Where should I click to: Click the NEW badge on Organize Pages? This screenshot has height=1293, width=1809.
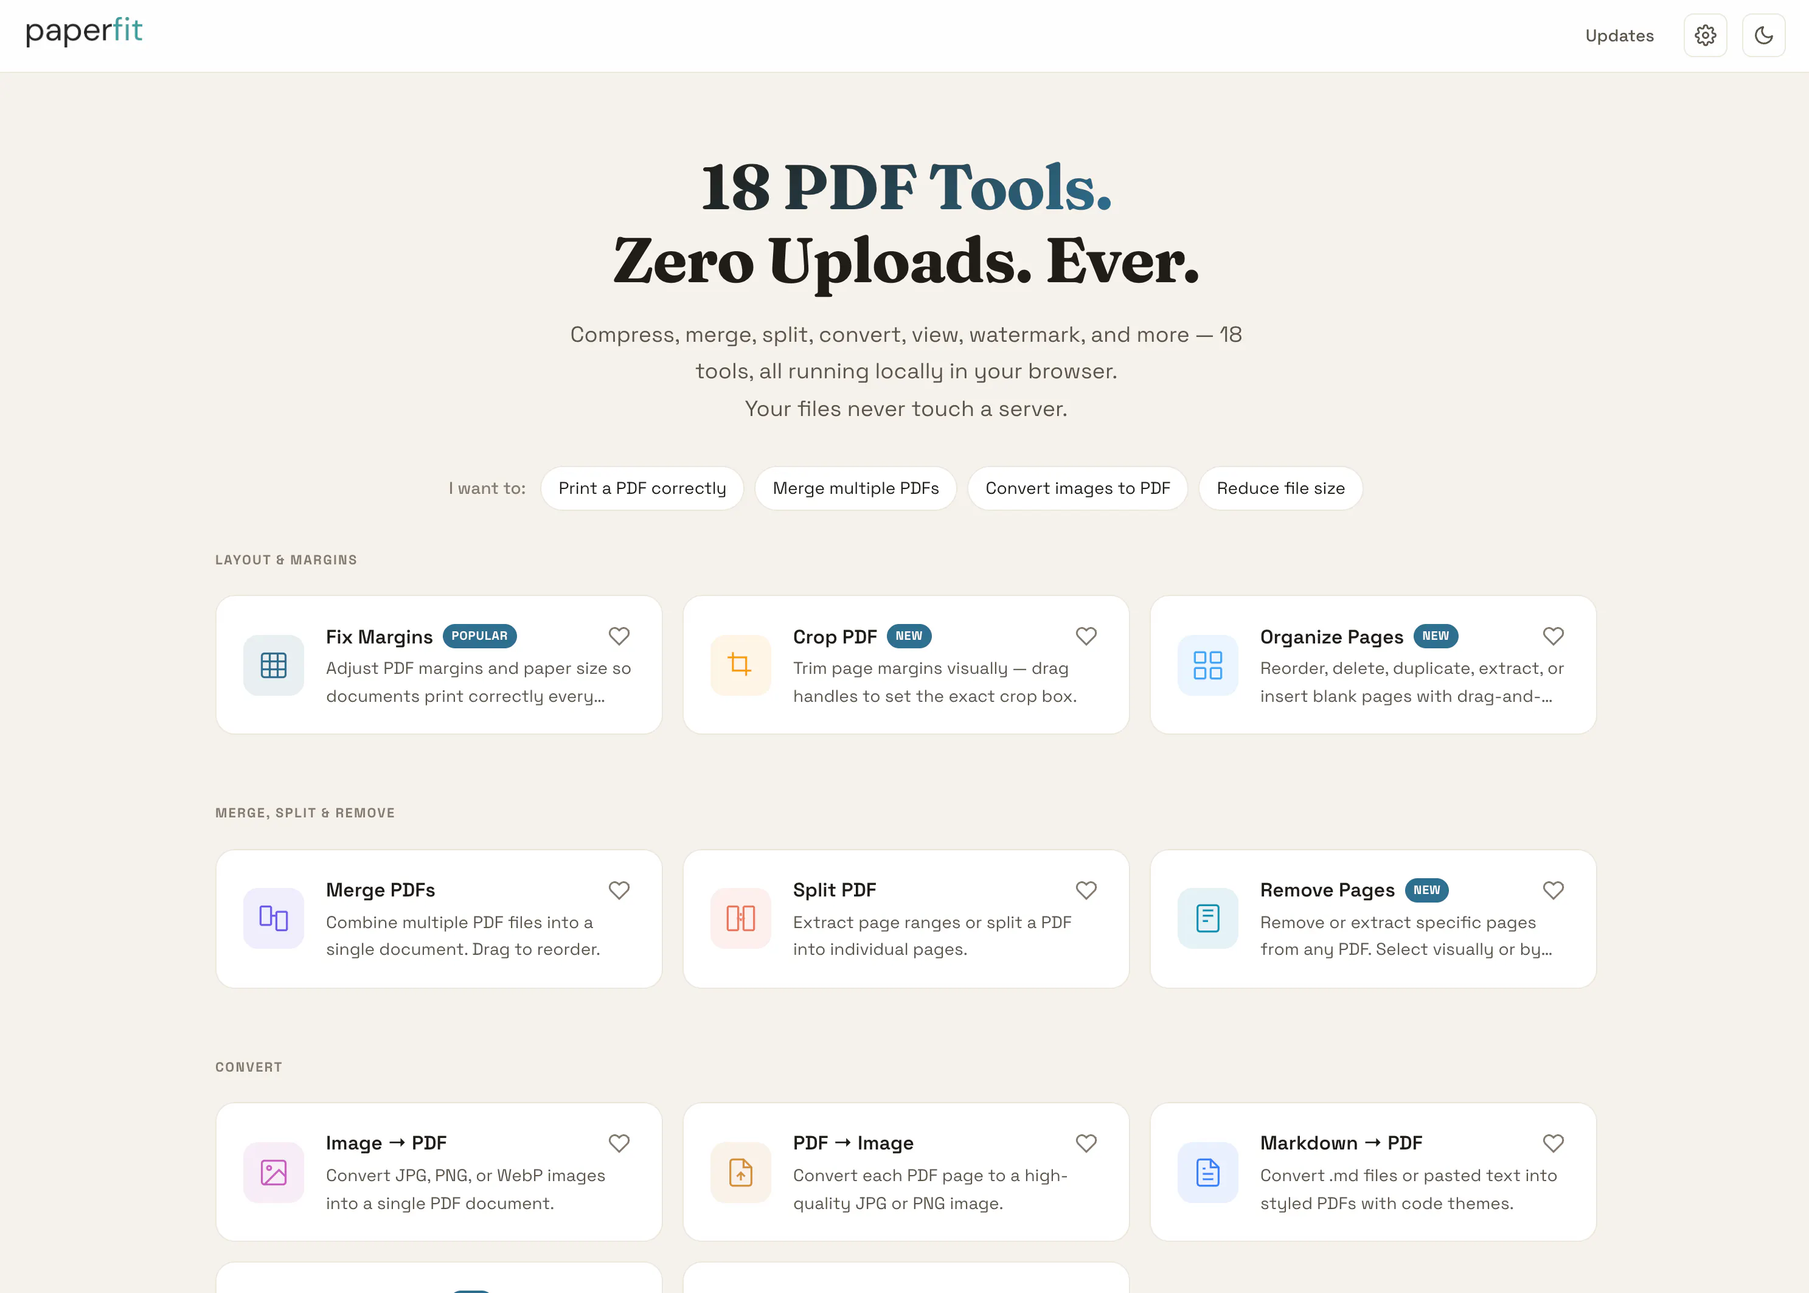[1436, 636]
